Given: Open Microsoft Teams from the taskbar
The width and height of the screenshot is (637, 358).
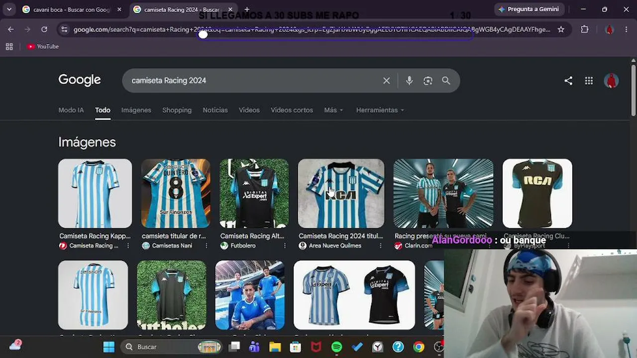Looking at the screenshot, I should point(254,347).
